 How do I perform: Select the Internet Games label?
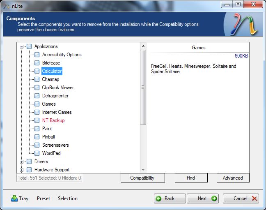pyautogui.click(x=57, y=112)
